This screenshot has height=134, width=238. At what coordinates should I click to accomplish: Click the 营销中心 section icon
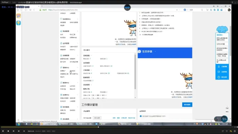coord(61,68)
